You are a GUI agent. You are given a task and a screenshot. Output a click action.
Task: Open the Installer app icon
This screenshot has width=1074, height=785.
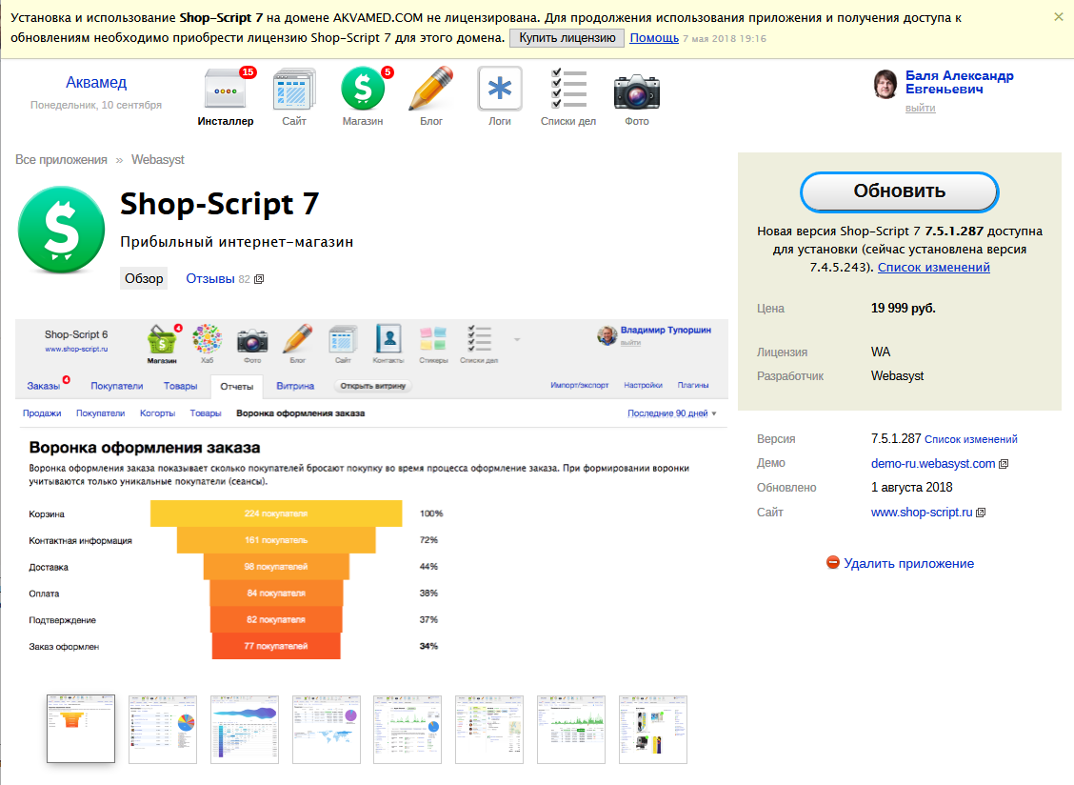tap(226, 91)
